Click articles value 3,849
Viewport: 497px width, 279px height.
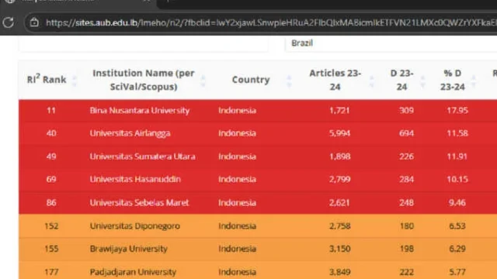coord(339,272)
